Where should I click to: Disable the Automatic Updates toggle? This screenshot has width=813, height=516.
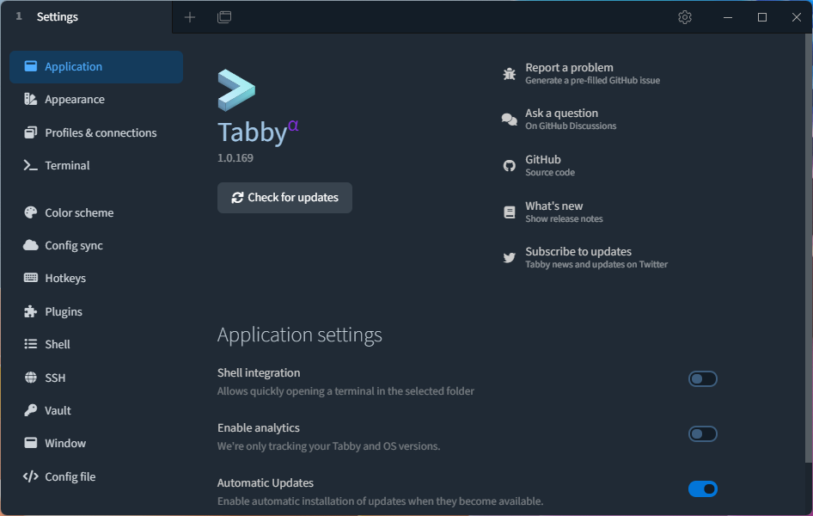702,489
